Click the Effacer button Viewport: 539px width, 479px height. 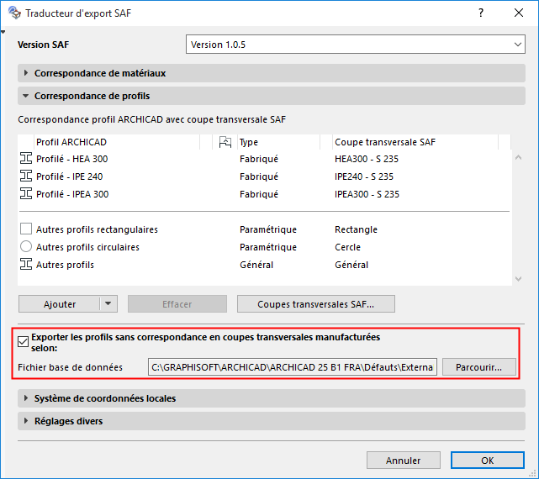177,303
